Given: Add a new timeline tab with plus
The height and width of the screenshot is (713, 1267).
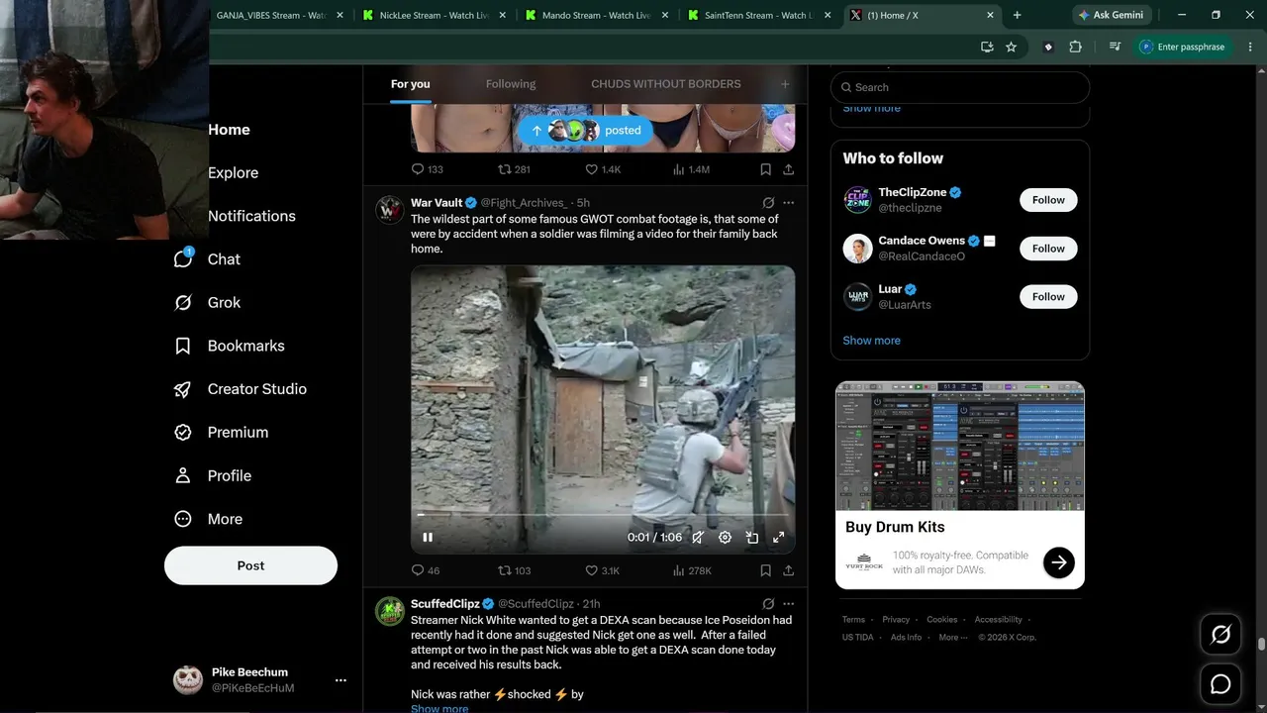Looking at the screenshot, I should [785, 84].
